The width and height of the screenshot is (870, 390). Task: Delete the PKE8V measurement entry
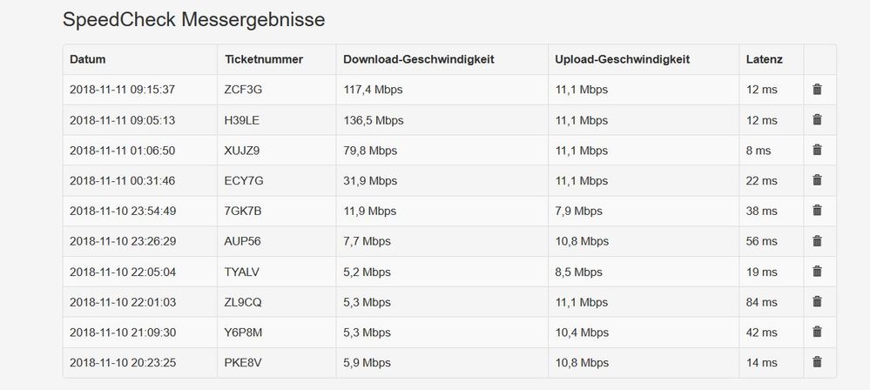(817, 362)
